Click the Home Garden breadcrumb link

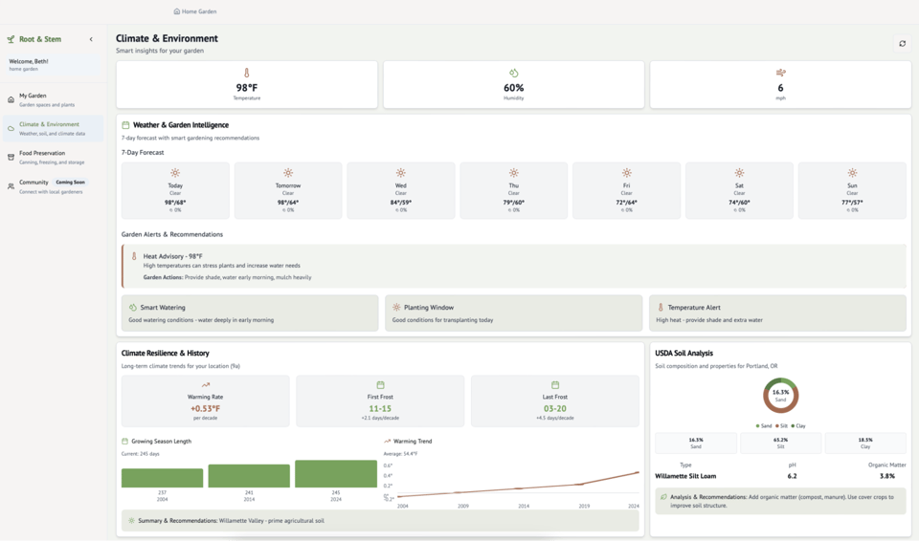pyautogui.click(x=195, y=11)
